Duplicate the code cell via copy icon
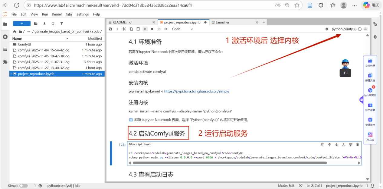The image size is (383, 189). (323, 145)
